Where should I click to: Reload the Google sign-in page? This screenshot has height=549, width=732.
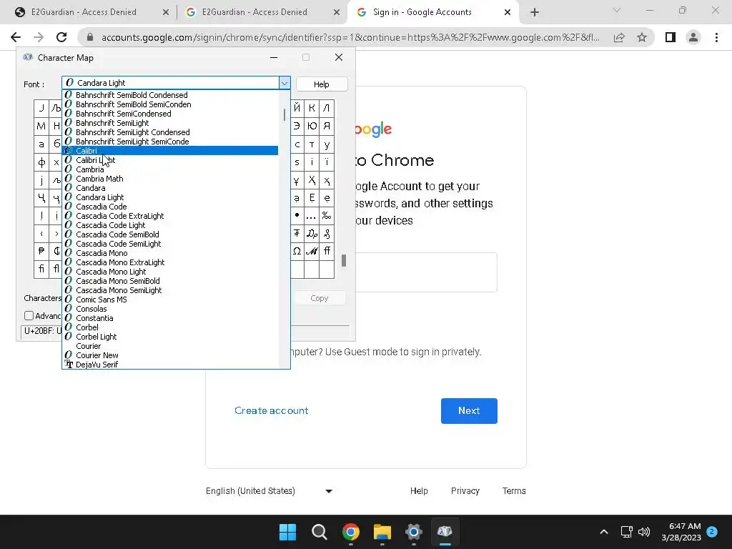coord(61,37)
